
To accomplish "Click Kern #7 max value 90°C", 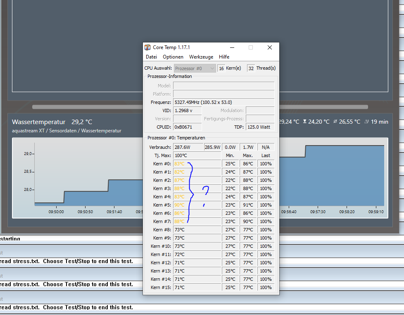I will [248, 221].
